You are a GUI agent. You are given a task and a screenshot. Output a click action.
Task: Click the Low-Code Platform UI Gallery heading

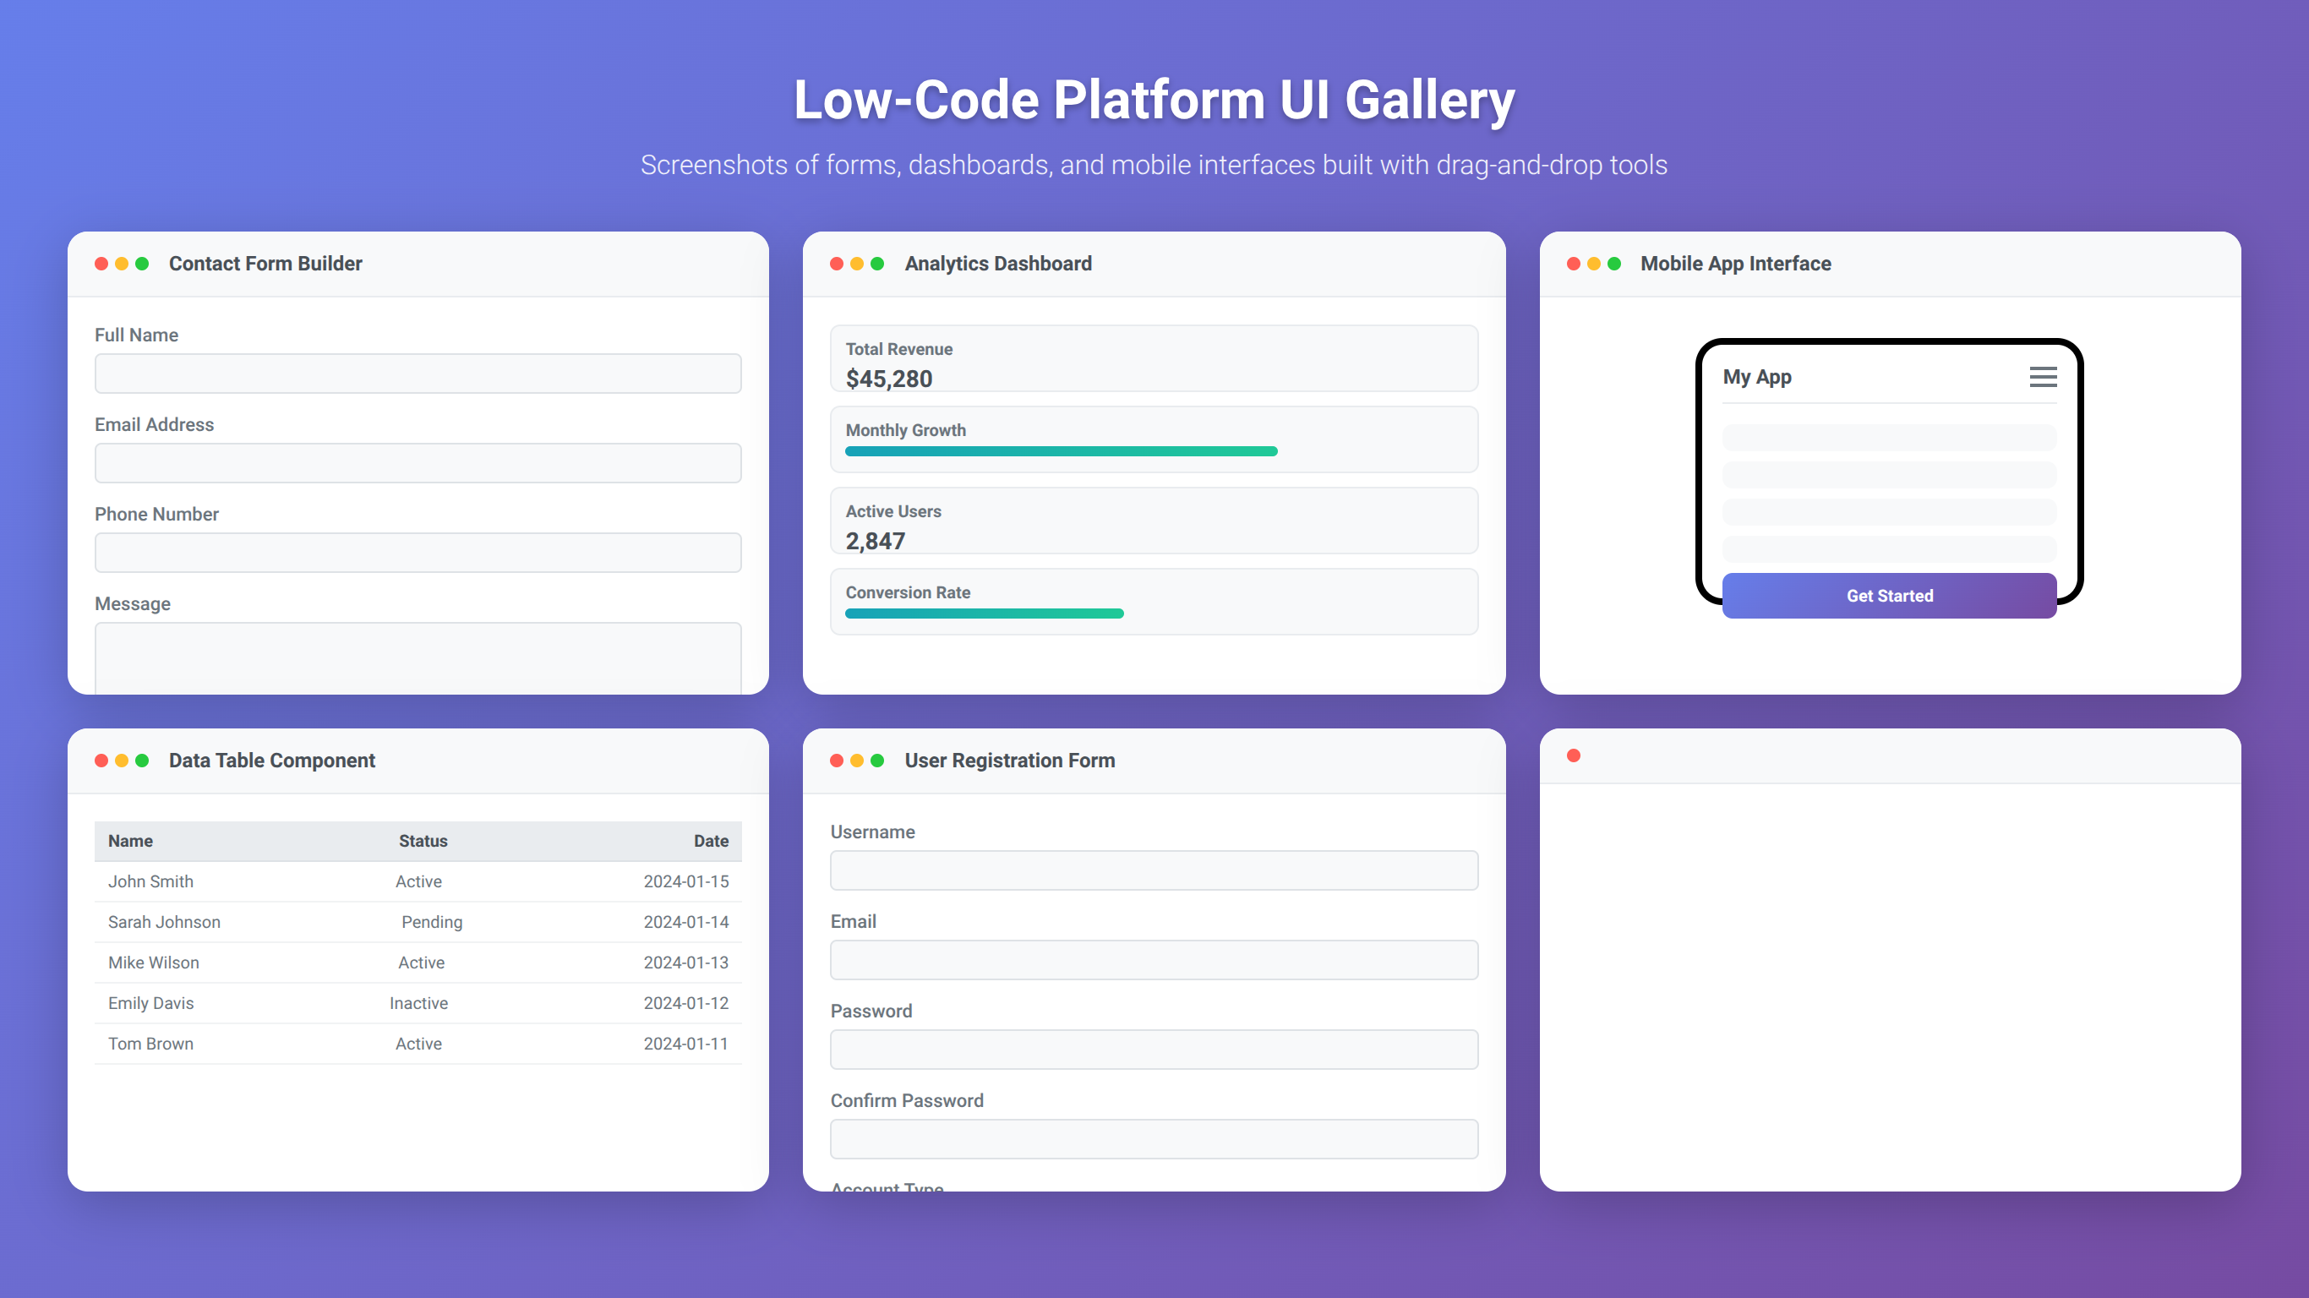[1154, 100]
